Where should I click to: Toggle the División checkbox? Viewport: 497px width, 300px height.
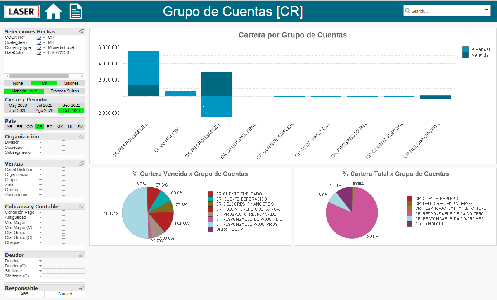click(64, 142)
